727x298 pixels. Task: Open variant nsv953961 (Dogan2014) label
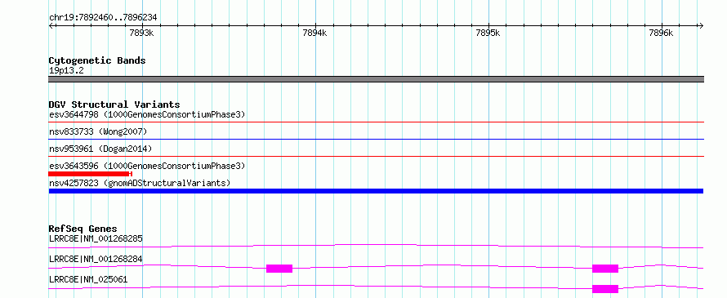point(100,149)
